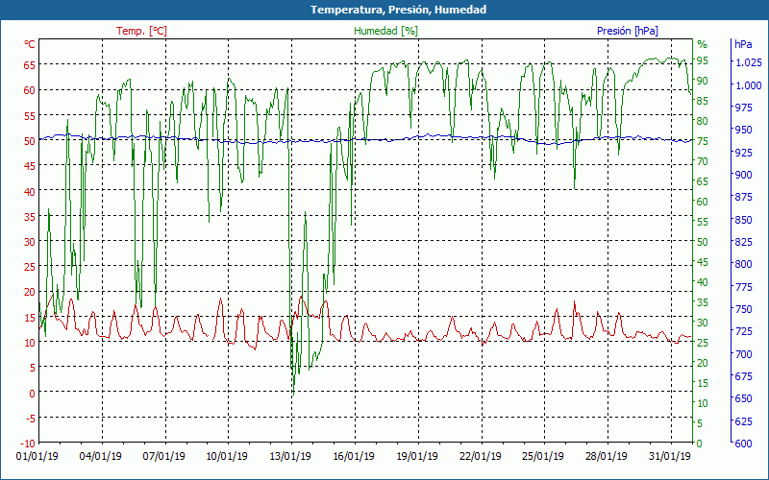Select the green 'Humedad [%]' legend label
This screenshot has width=769, height=480.
click(x=386, y=31)
